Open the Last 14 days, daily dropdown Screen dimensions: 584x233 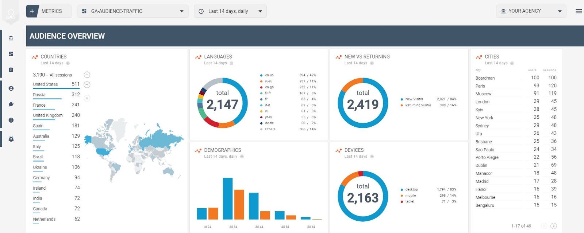point(230,11)
